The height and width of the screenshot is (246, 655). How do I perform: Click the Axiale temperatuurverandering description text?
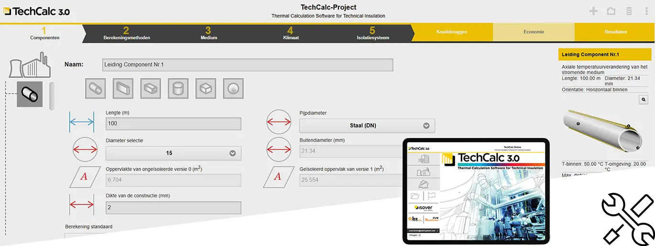(605, 70)
